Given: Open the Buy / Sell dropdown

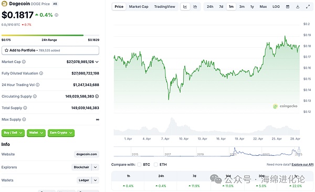Looking at the screenshot, I should pyautogui.click(x=13, y=133).
